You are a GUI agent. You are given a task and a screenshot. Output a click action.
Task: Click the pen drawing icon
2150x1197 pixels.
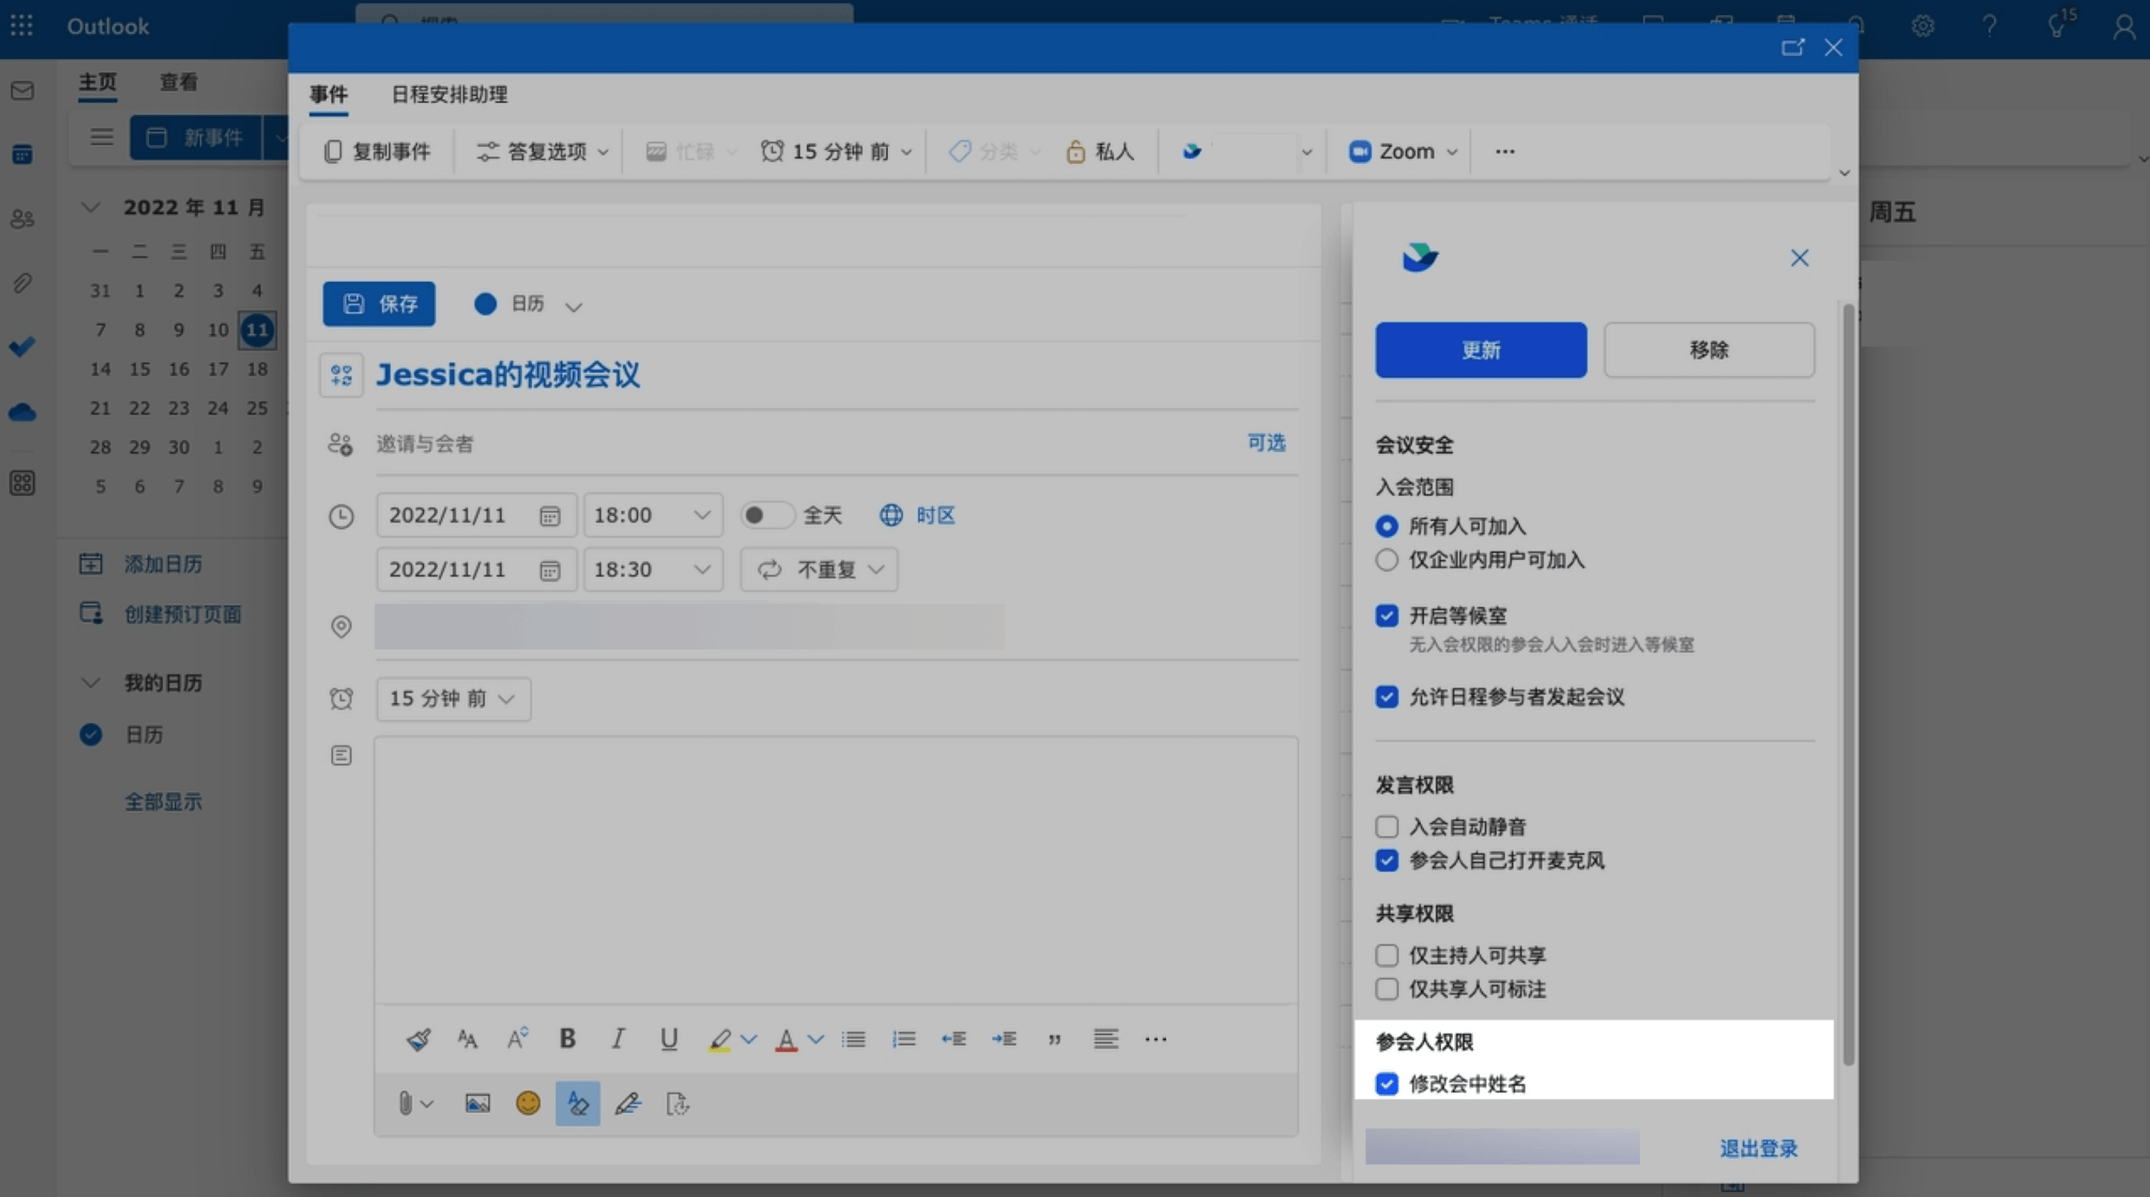(x=627, y=1104)
